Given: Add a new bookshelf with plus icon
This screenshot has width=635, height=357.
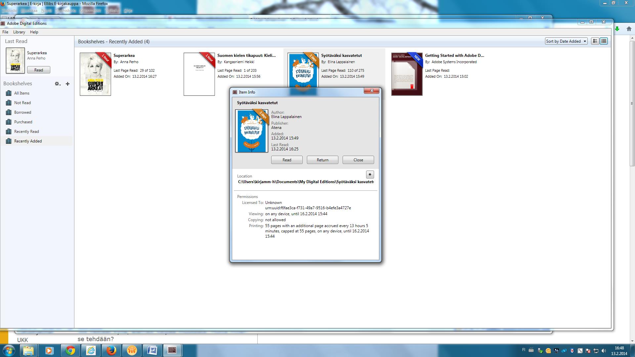Looking at the screenshot, I should [x=67, y=84].
